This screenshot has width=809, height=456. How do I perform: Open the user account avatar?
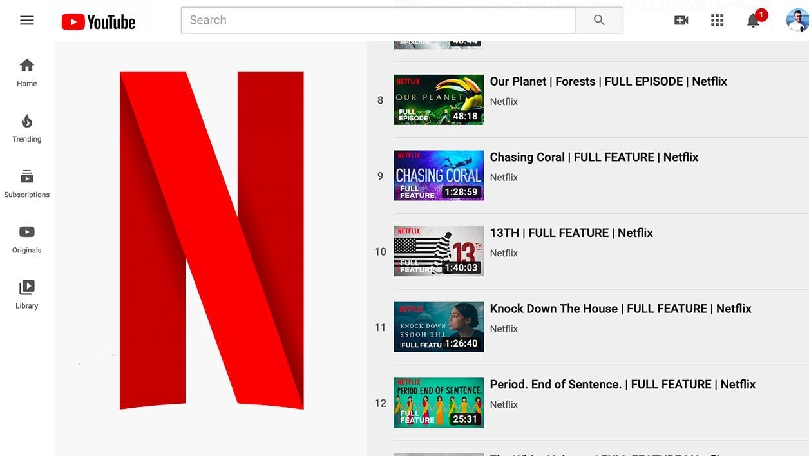coord(797,20)
